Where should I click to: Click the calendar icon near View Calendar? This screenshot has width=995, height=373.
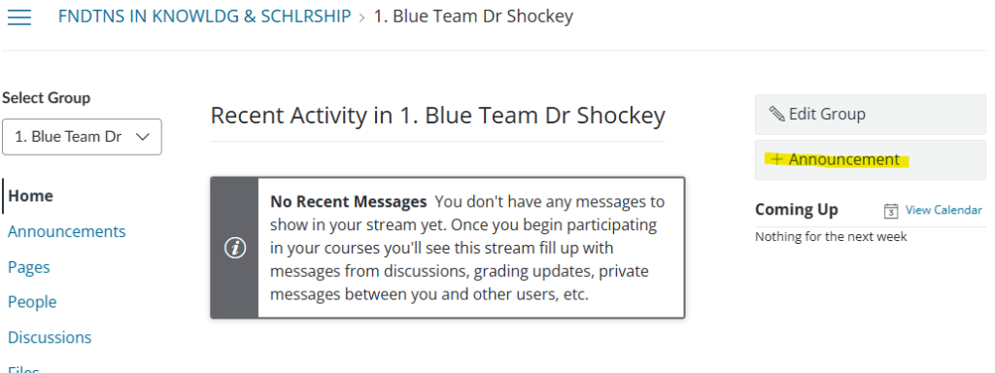(x=891, y=211)
